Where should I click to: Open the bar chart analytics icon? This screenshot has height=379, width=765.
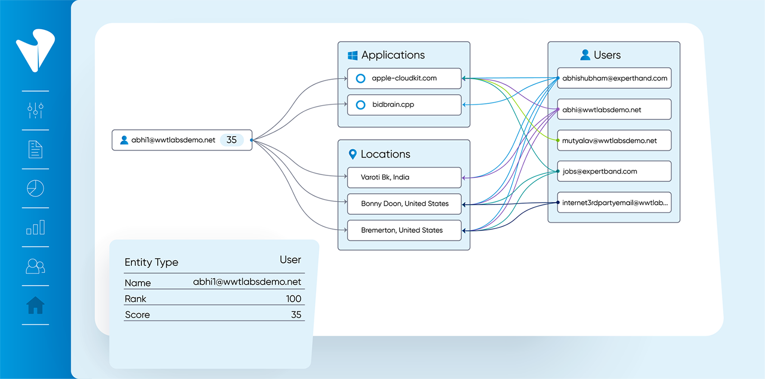click(x=35, y=227)
